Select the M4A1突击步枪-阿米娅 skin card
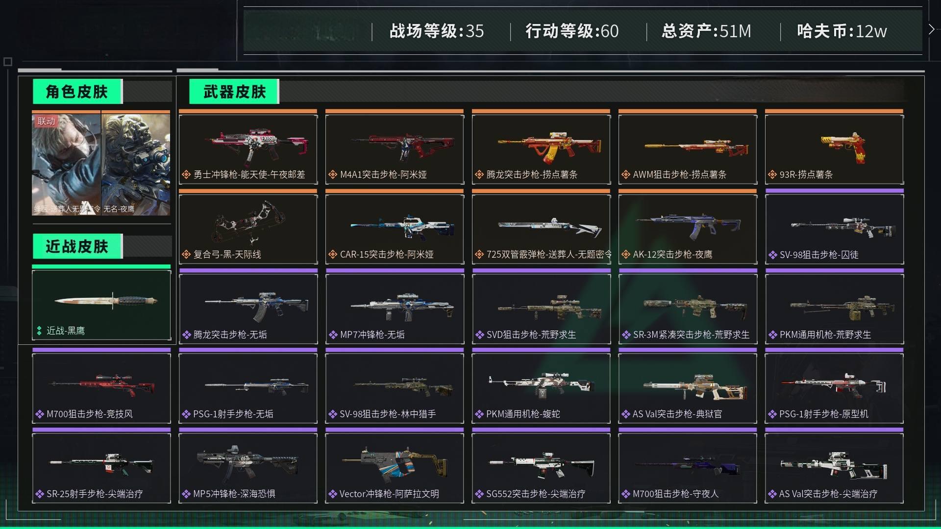This screenshot has height=529, width=941. tap(395, 149)
